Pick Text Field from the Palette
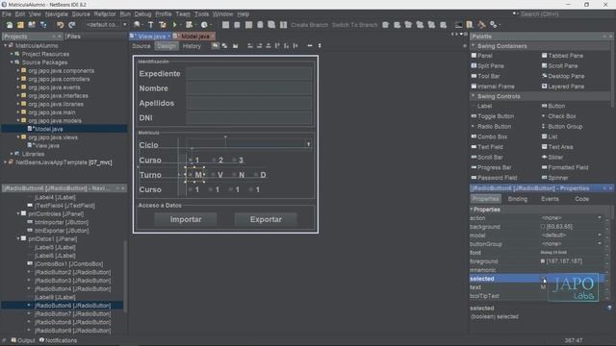 (487, 147)
